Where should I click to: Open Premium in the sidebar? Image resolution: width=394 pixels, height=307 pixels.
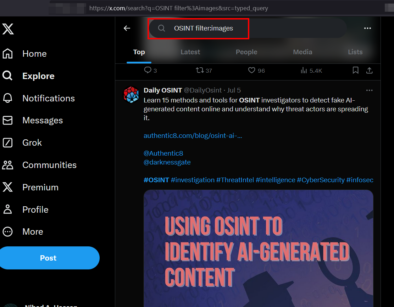coord(30,187)
